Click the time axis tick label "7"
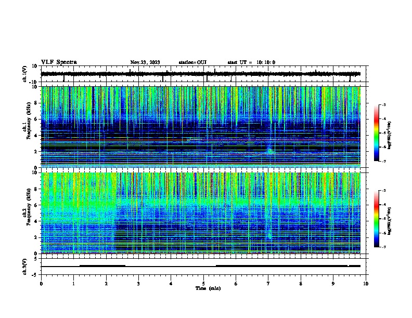Viewport: 412px width, 318px height. (x=268, y=284)
